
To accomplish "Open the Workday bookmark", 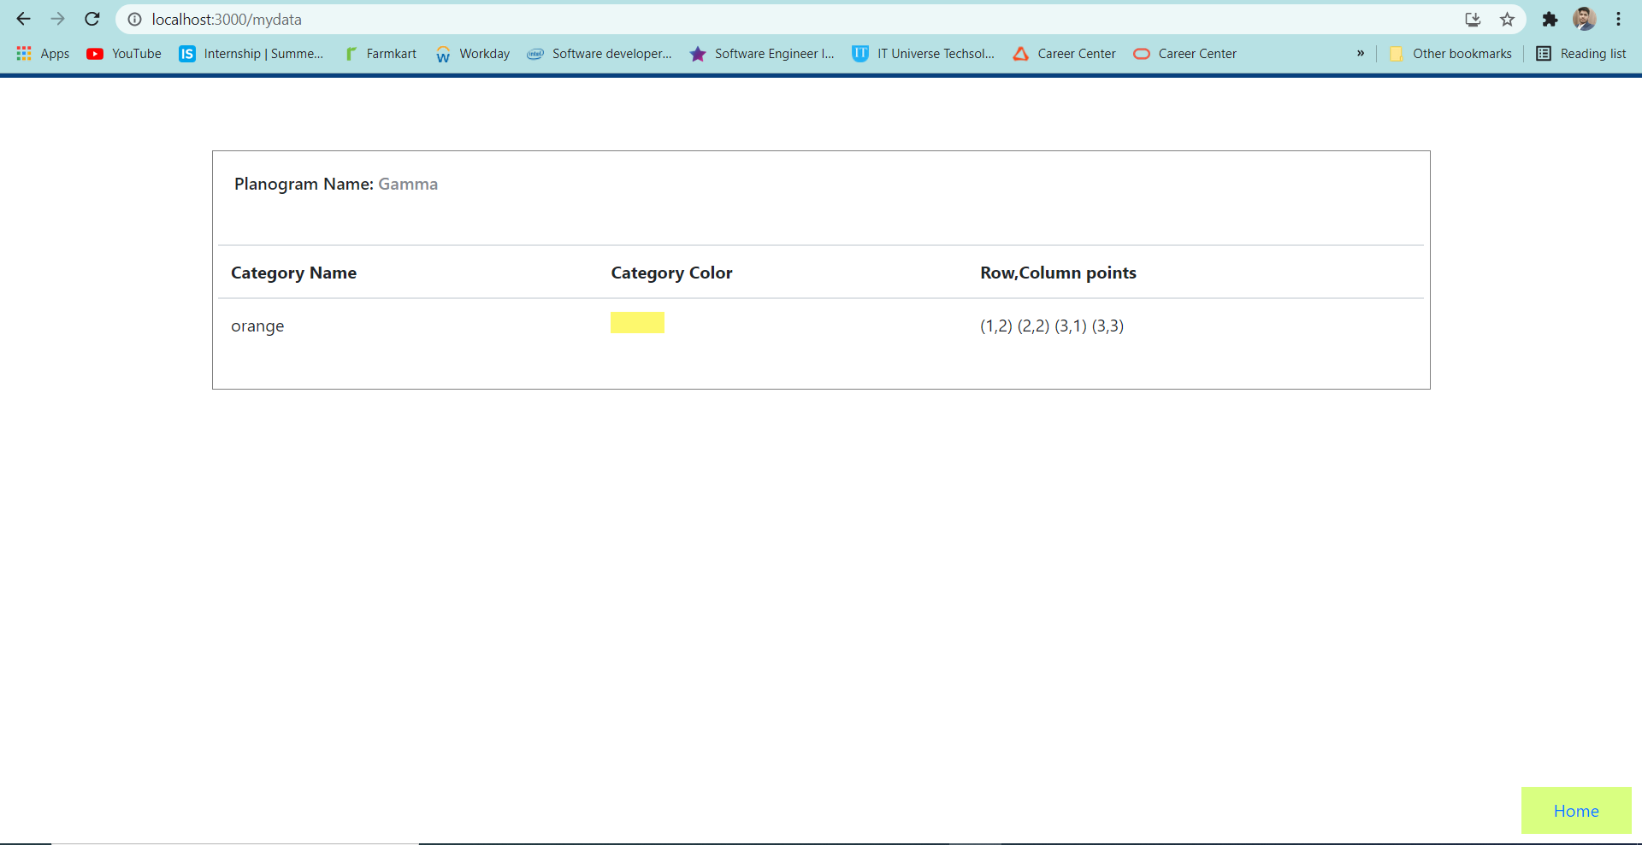I will pyautogui.click(x=473, y=54).
